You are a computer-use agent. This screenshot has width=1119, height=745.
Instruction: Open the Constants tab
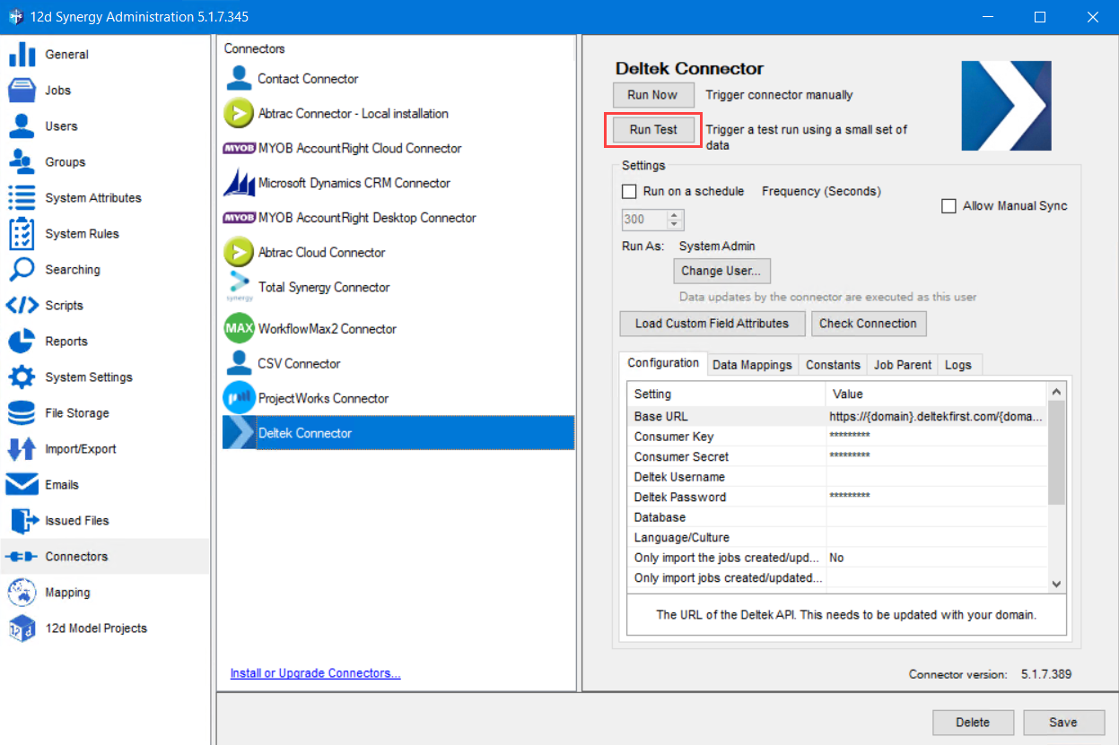(x=833, y=365)
